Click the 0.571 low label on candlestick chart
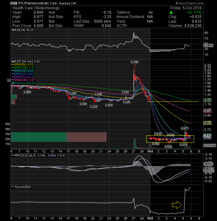Image resolution: width=217 pixels, height=221 pixels. [184, 145]
